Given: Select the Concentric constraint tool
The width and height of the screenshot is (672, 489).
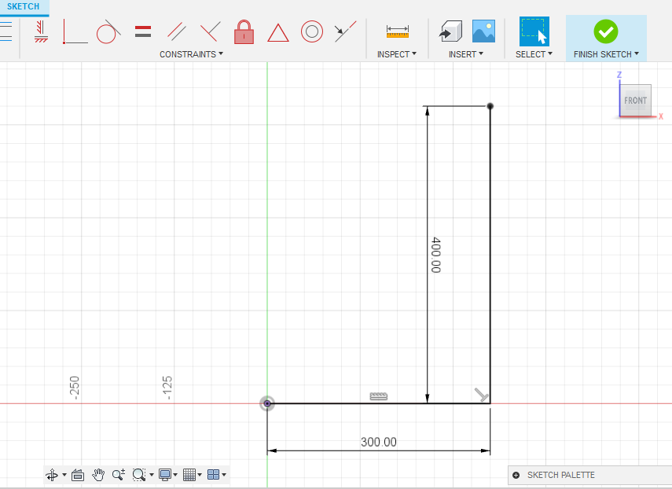Looking at the screenshot, I should click(x=312, y=31).
